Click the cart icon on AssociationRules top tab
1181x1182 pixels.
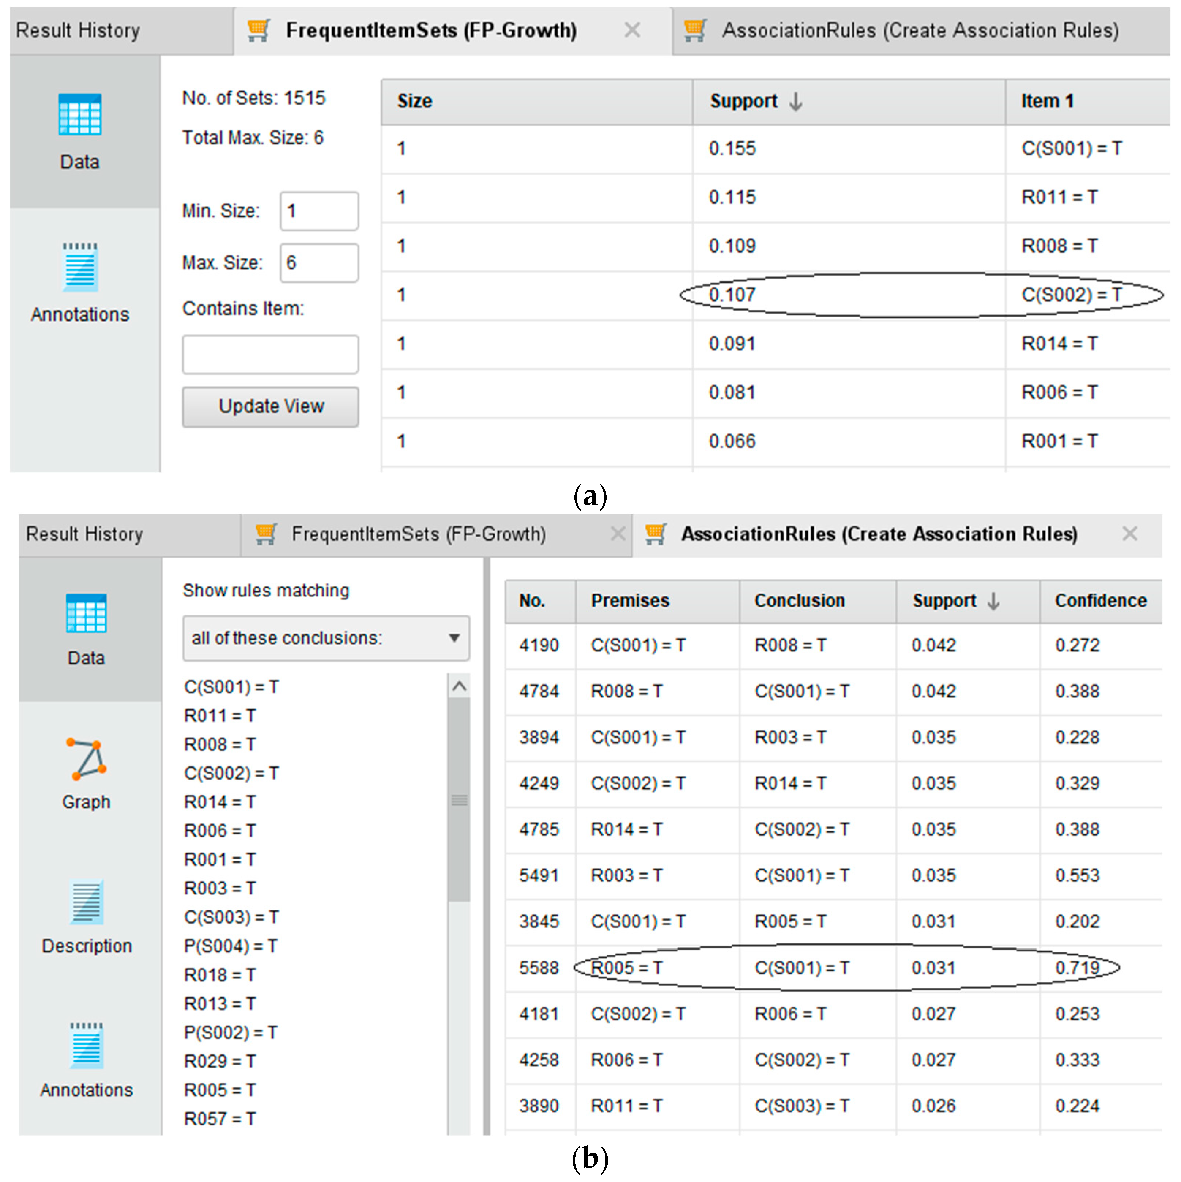click(x=695, y=30)
